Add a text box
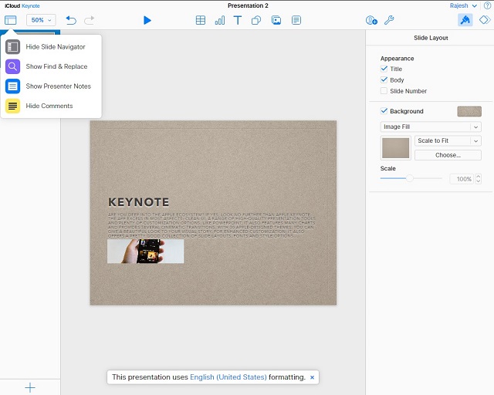494x395 pixels. click(238, 20)
